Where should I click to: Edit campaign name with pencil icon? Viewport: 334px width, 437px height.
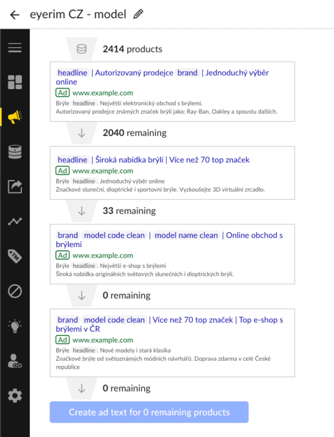138,14
